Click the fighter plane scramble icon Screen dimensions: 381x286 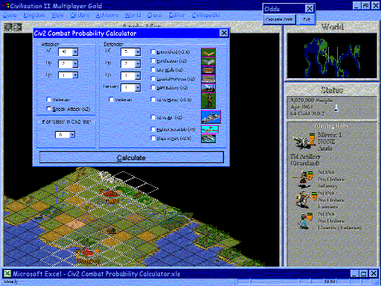coord(210,130)
